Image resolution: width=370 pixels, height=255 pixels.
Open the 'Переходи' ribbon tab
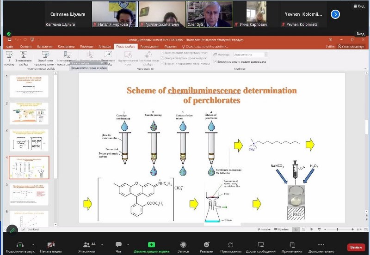tap(86, 47)
